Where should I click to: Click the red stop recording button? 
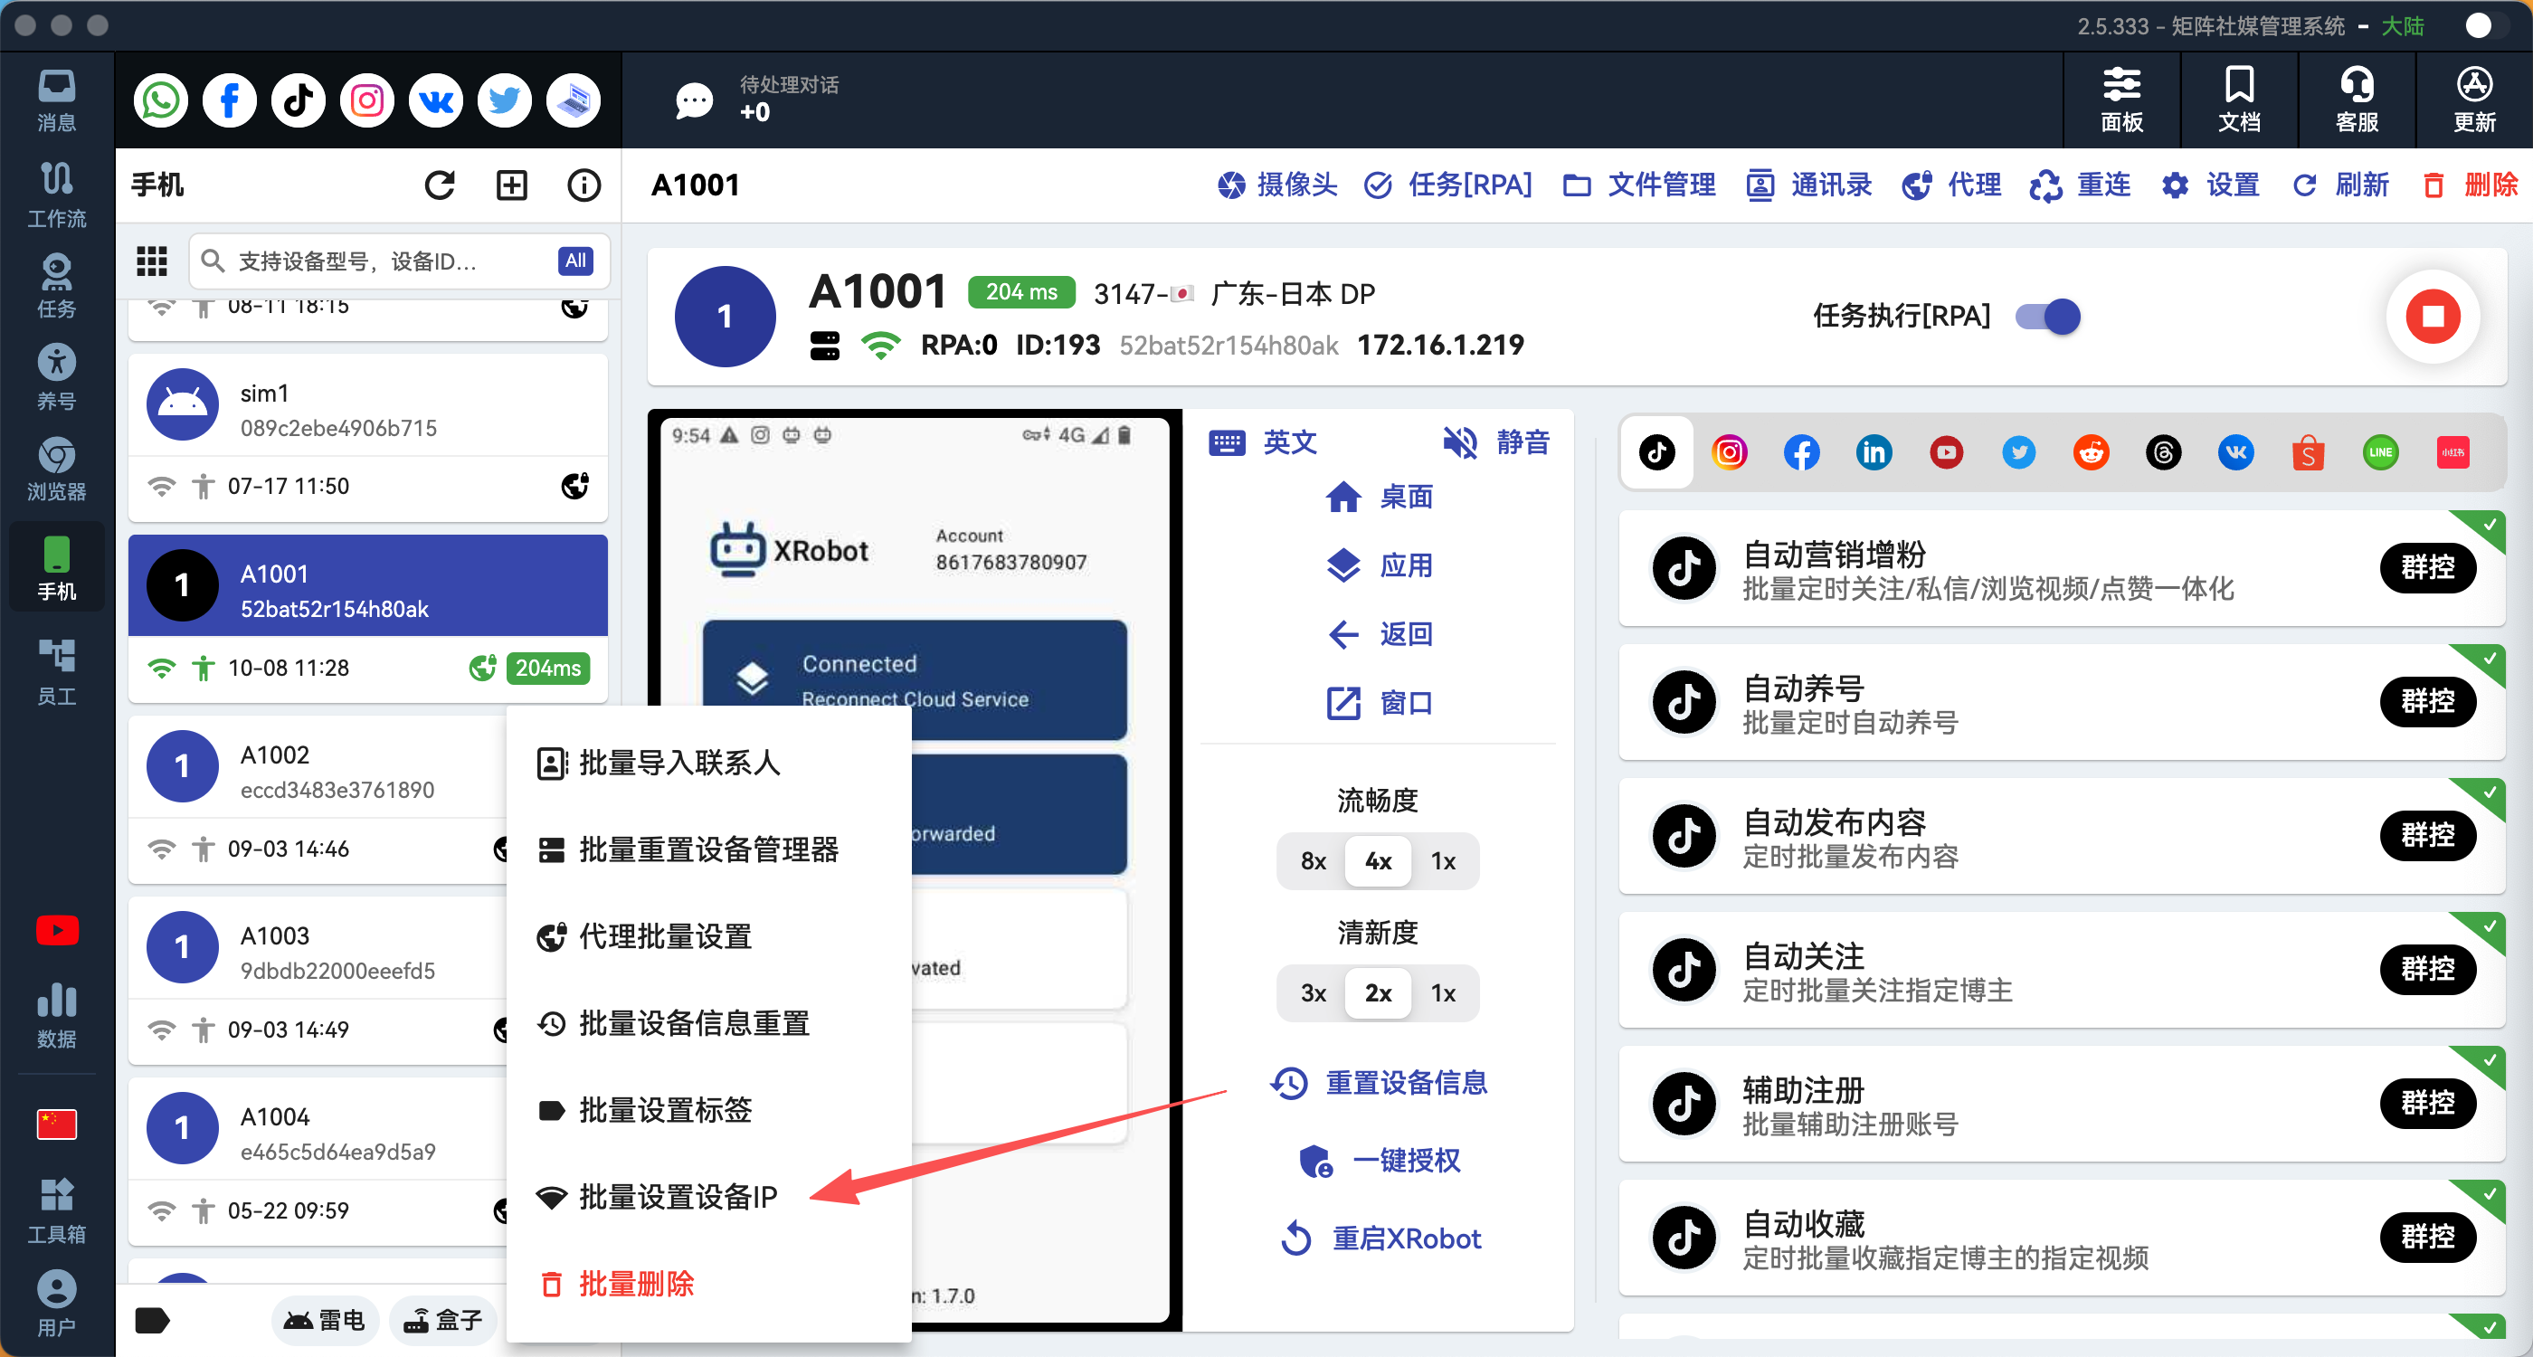pyautogui.click(x=2432, y=317)
